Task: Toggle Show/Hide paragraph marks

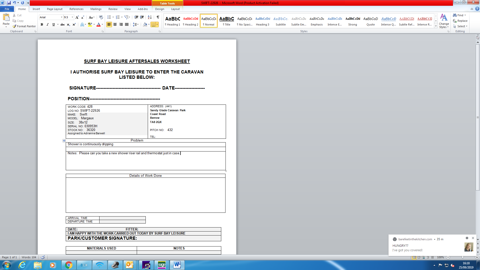Action: [x=158, y=17]
